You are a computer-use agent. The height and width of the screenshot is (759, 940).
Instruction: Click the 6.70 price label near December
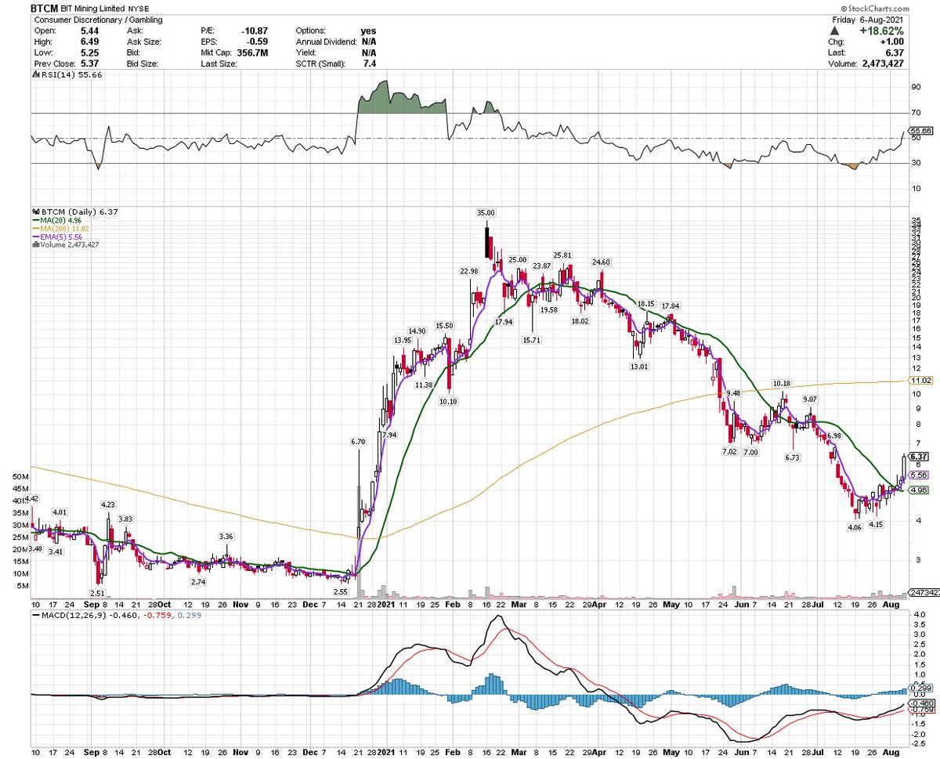coord(359,443)
